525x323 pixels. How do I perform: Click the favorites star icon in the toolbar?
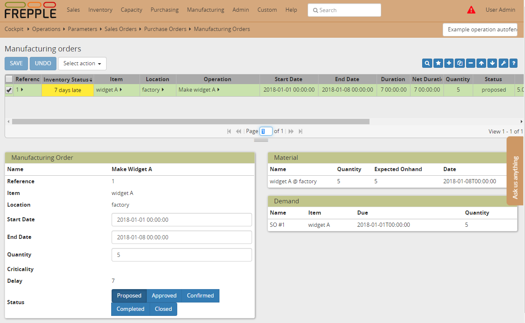[438, 63]
